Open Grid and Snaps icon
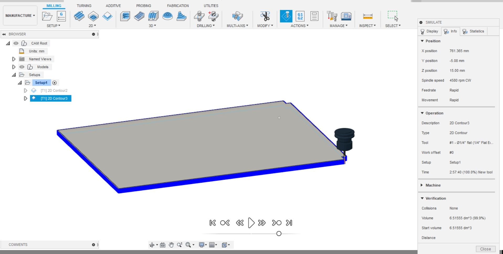The width and height of the screenshot is (503, 254). [x=212, y=245]
